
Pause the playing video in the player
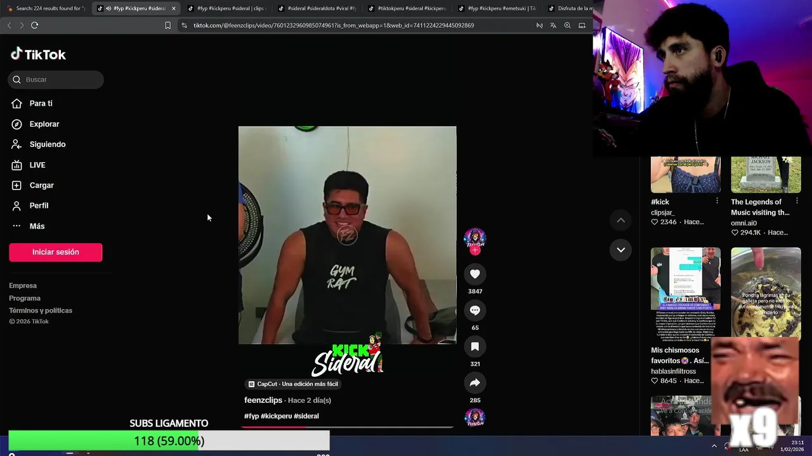pyautogui.click(x=347, y=235)
